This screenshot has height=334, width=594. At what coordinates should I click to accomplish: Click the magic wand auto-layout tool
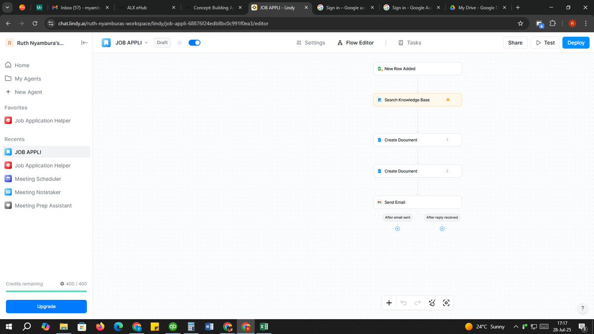432,303
